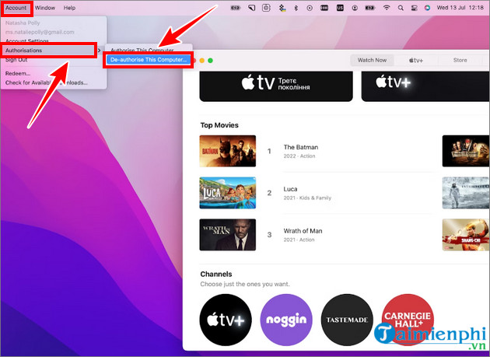Open the Window menu
Viewport: 490px width, 357px height.
[45, 8]
